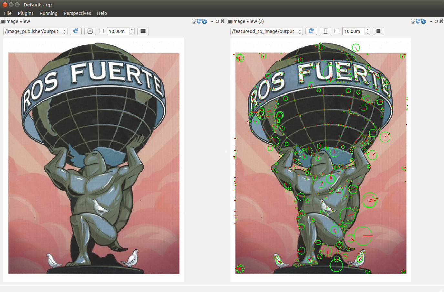Image resolution: width=444 pixels, height=292 pixels.
Task: Open help for Image View (2)
Action: click(423, 21)
